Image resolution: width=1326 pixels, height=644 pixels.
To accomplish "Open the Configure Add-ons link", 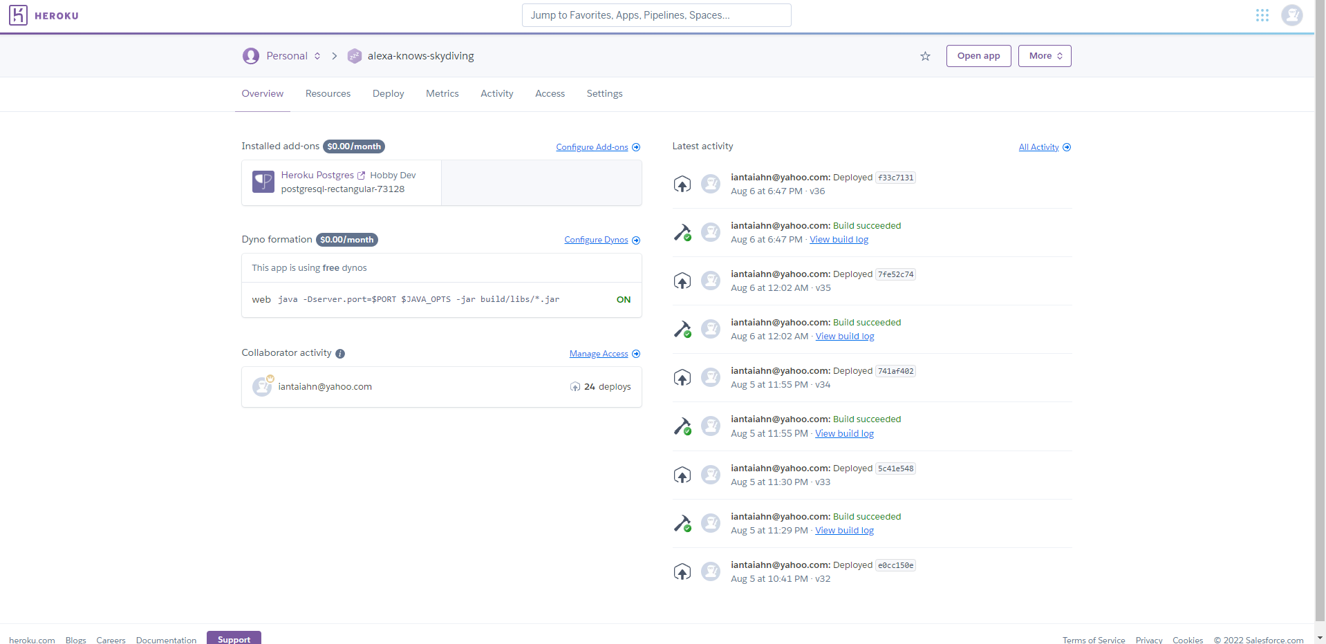I will [x=592, y=147].
